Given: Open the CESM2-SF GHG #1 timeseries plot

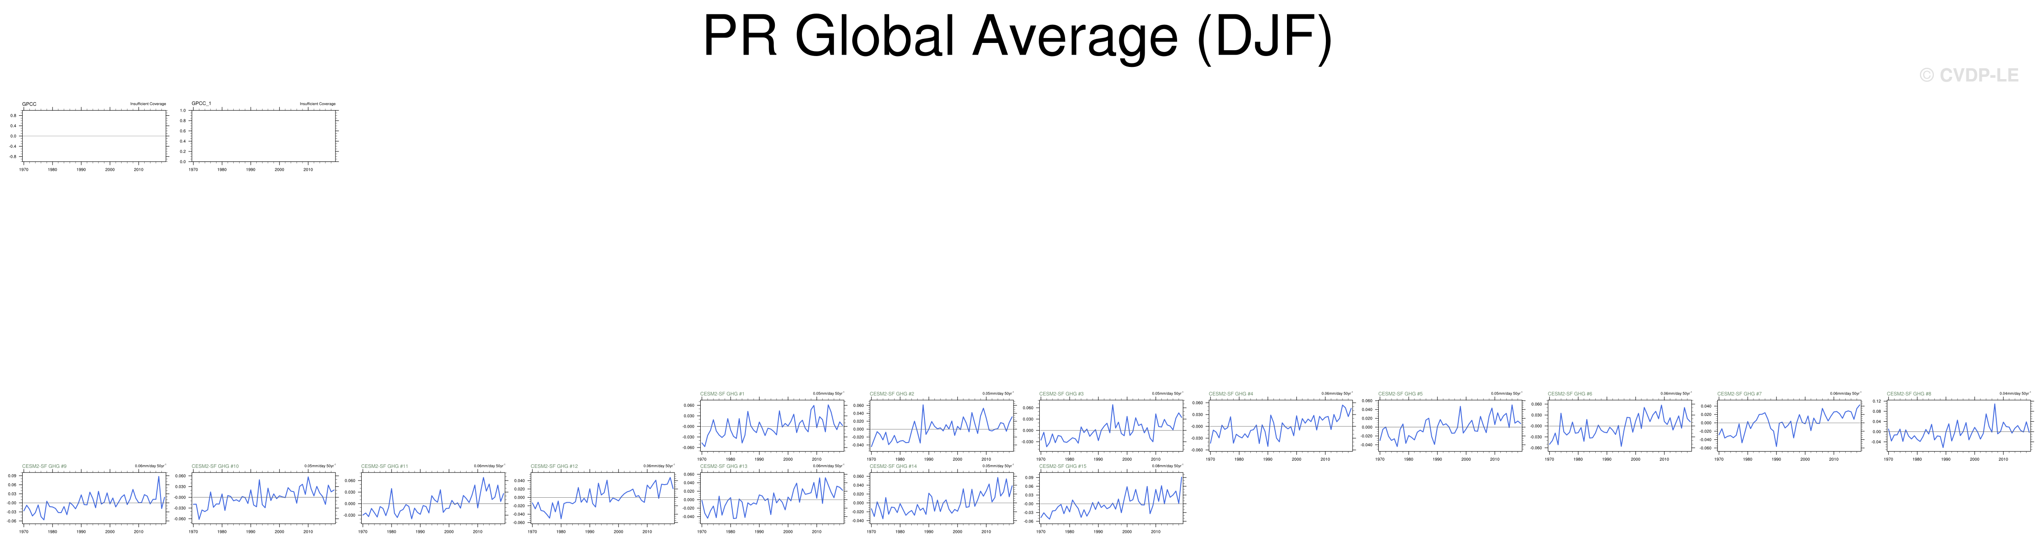Looking at the screenshot, I should pos(773,426).
